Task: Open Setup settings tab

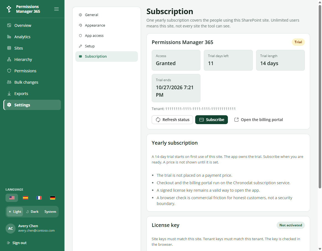Action: (x=107, y=46)
